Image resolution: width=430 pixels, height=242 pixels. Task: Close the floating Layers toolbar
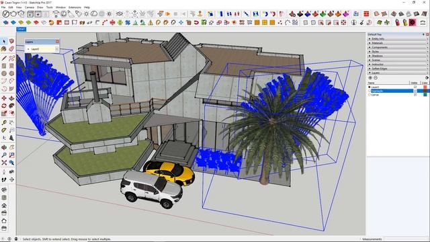coord(57,42)
